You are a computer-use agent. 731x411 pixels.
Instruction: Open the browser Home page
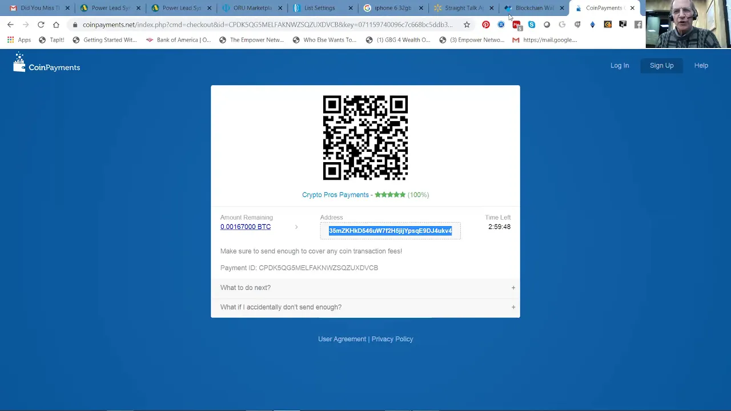(x=56, y=25)
